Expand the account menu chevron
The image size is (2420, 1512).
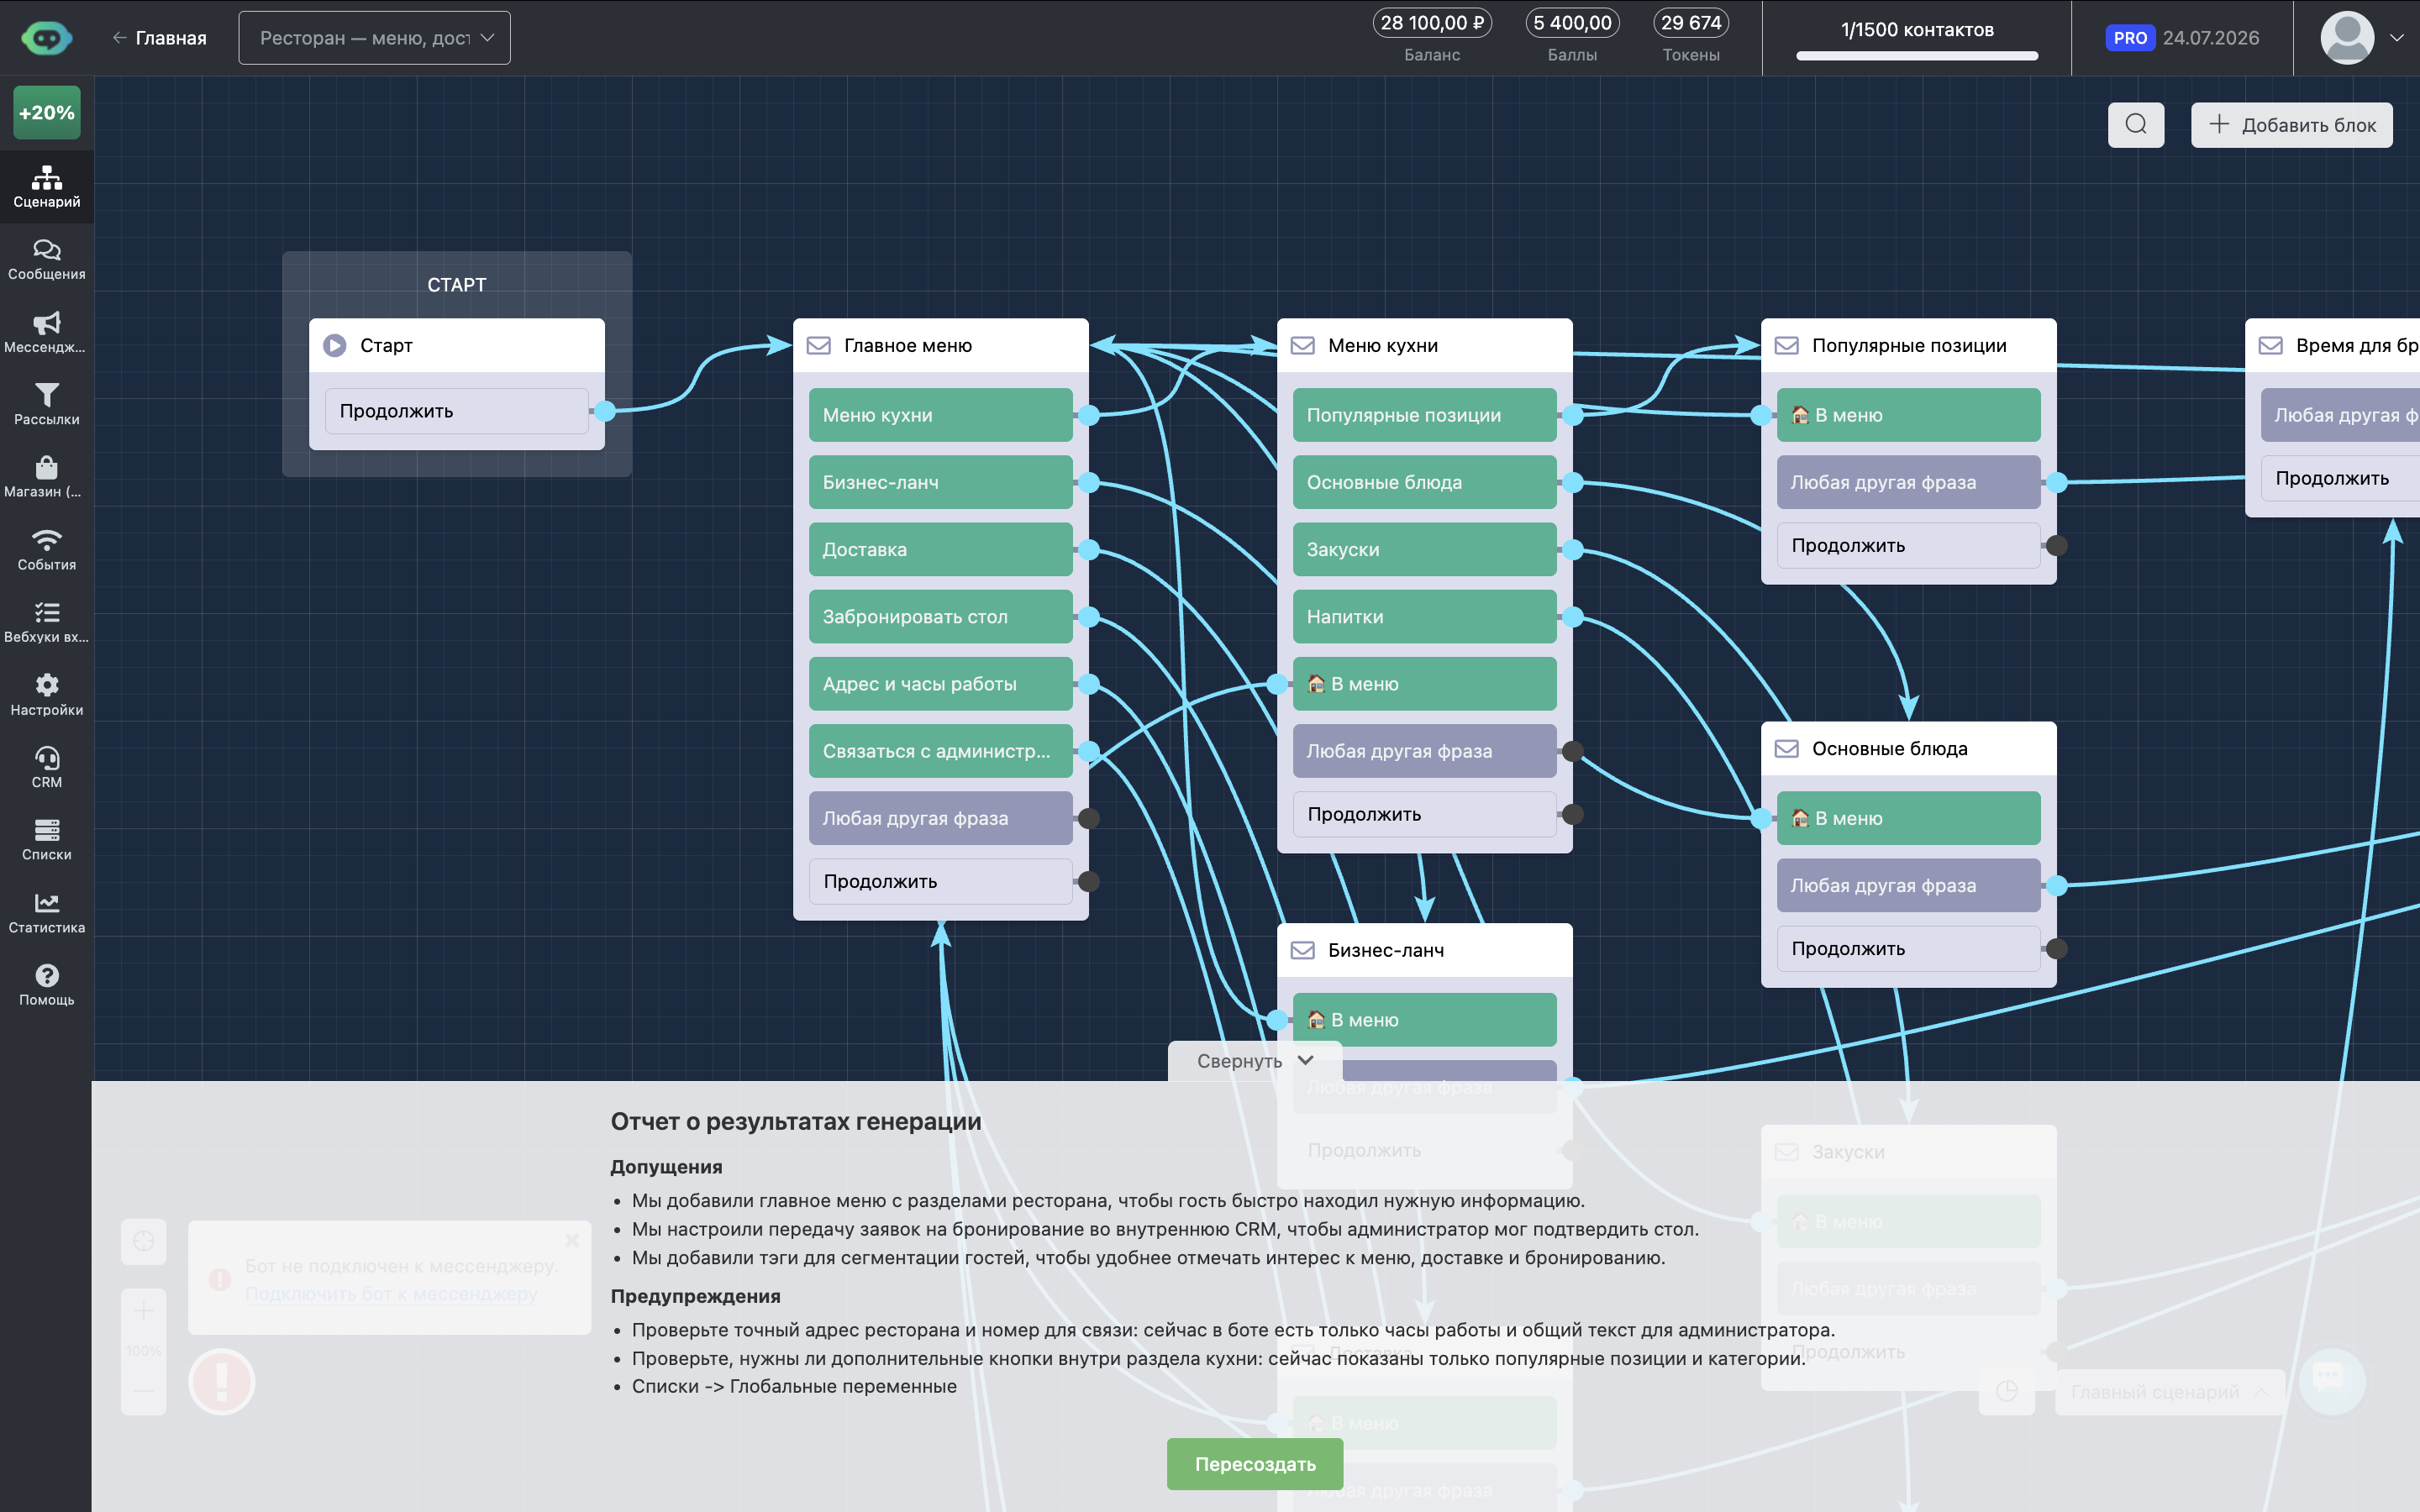tap(2397, 38)
